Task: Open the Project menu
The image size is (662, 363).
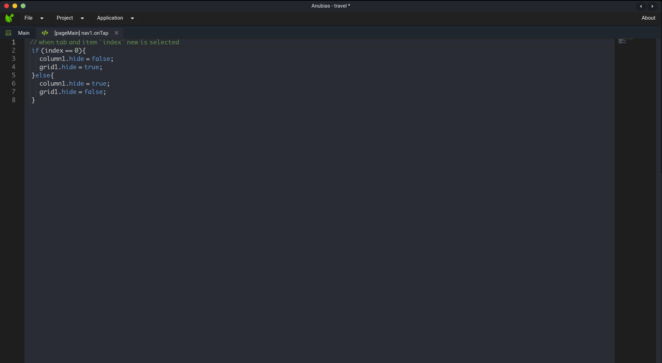Action: (65, 18)
